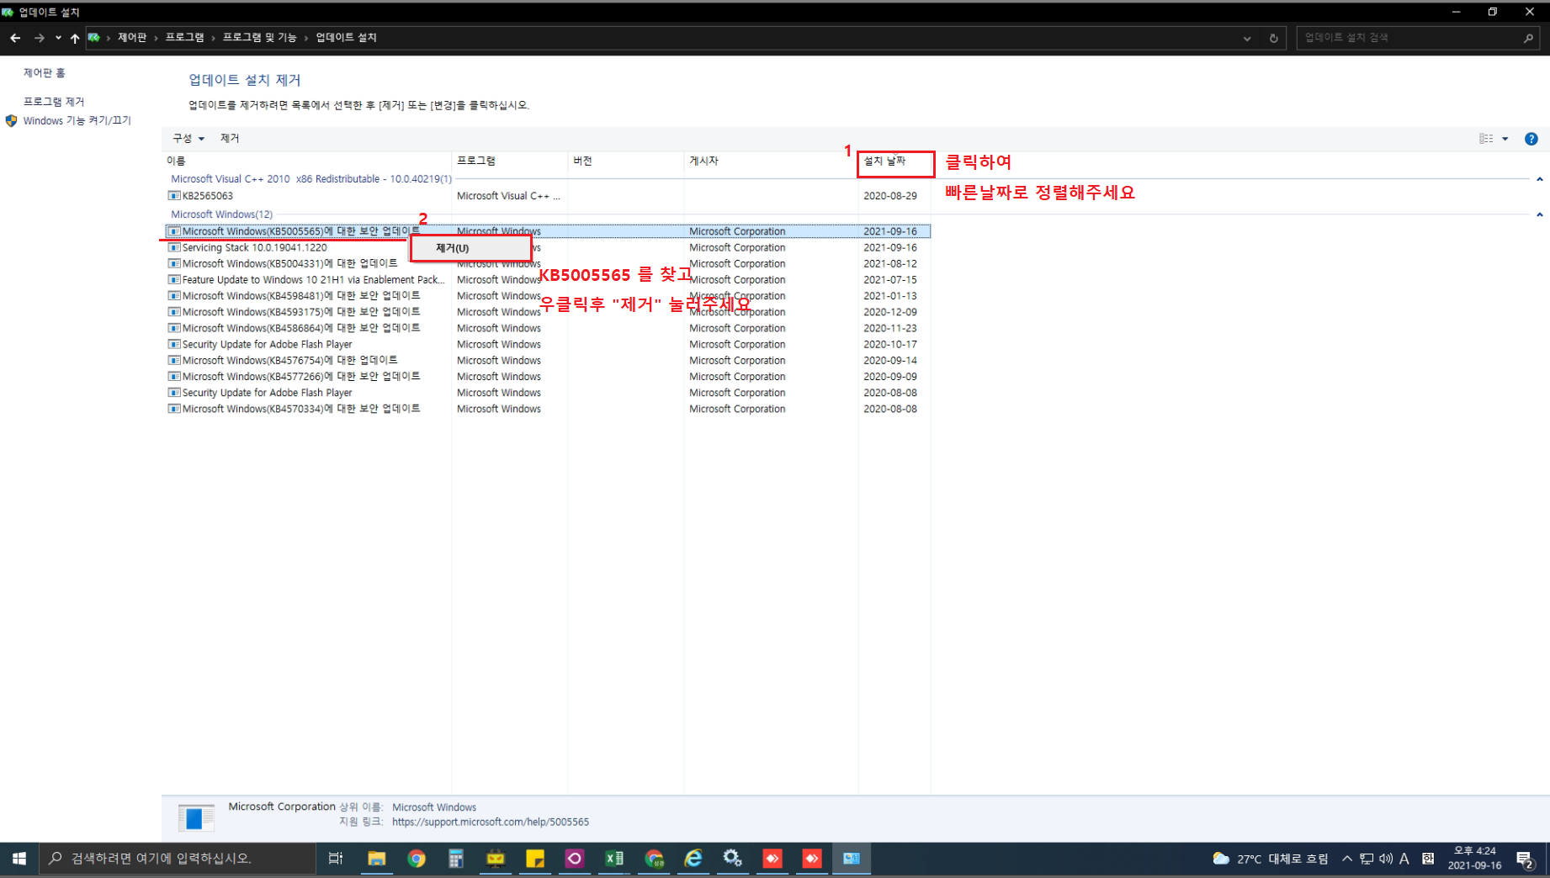Sort by 게시자 column header
Screen dimensions: 1550x878
coord(771,161)
